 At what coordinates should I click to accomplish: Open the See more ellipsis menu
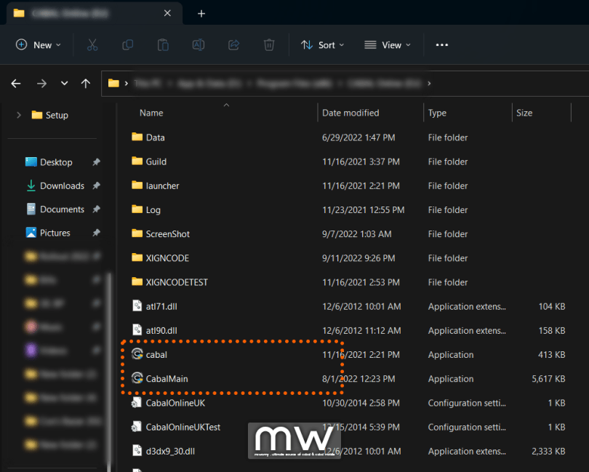[x=441, y=44]
